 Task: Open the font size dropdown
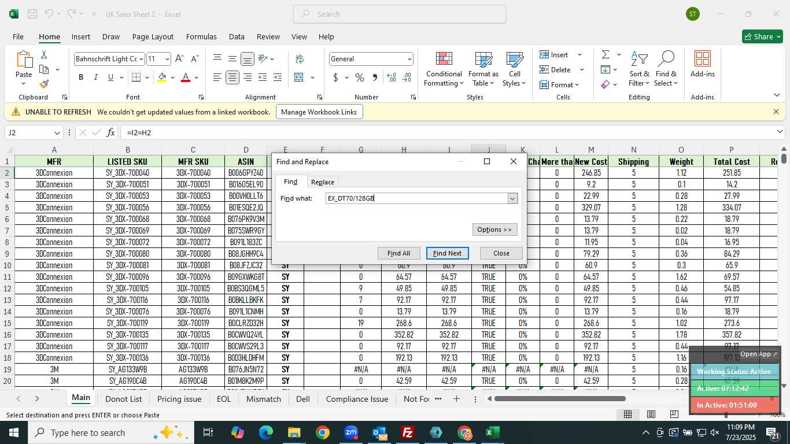167,59
